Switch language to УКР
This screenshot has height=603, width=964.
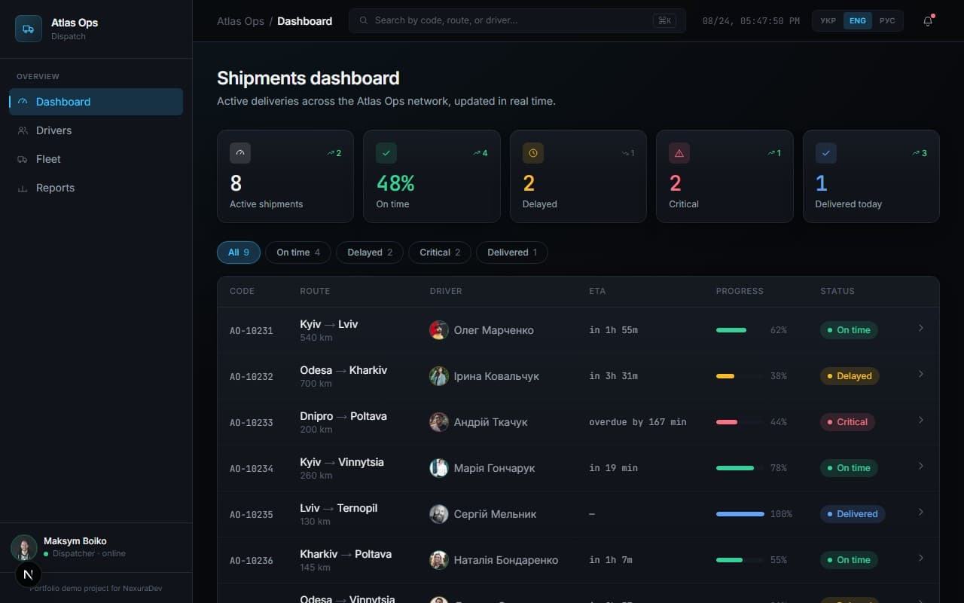[828, 20]
